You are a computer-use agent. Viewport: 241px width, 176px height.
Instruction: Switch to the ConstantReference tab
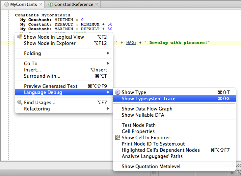coord(73,5)
